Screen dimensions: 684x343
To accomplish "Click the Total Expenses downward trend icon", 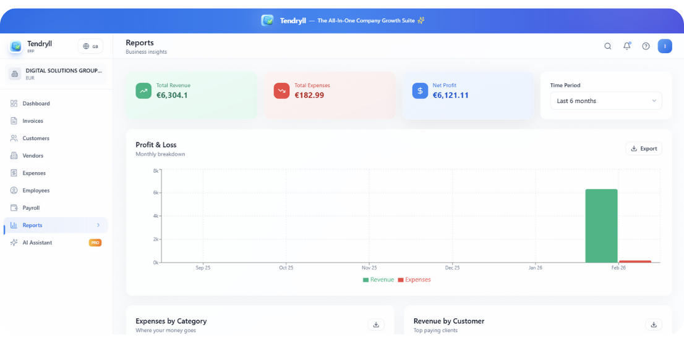I will point(281,91).
